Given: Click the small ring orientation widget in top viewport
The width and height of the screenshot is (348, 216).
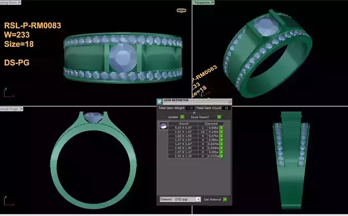Looking at the screenshot, I should [x=181, y=10].
